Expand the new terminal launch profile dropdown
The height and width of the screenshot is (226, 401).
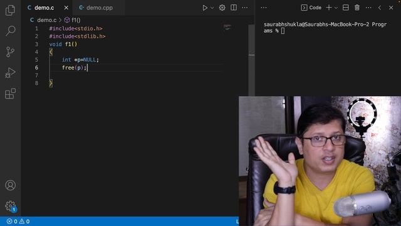(x=336, y=8)
